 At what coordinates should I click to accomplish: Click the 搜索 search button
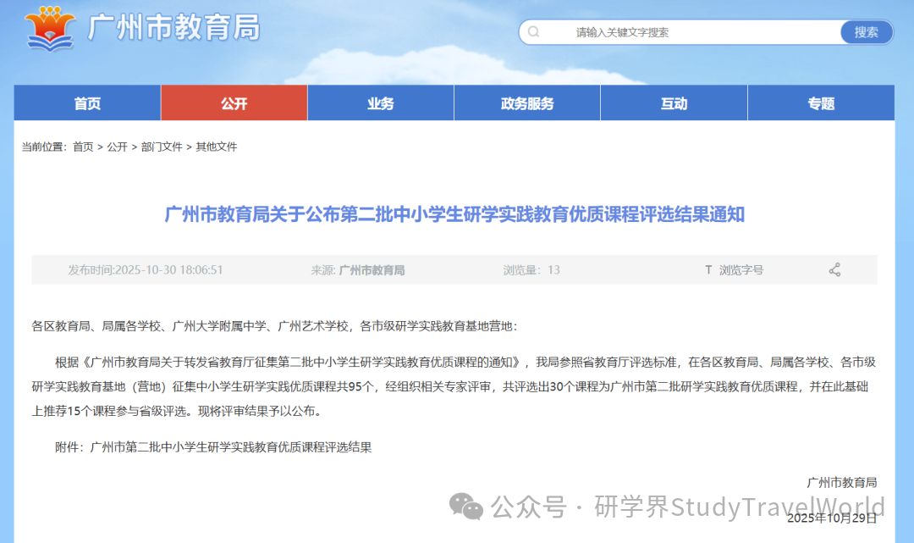click(865, 31)
